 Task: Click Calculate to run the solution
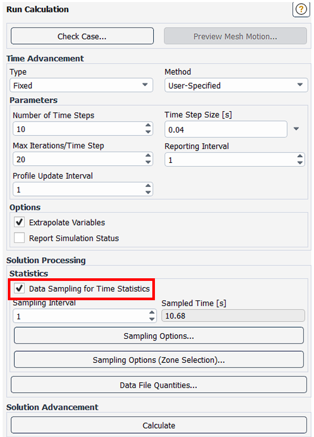click(x=159, y=425)
